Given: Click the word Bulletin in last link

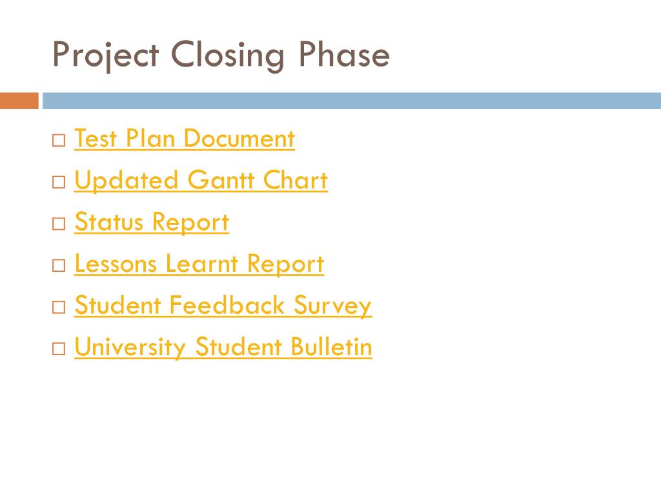Looking at the screenshot, I should click(x=331, y=347).
